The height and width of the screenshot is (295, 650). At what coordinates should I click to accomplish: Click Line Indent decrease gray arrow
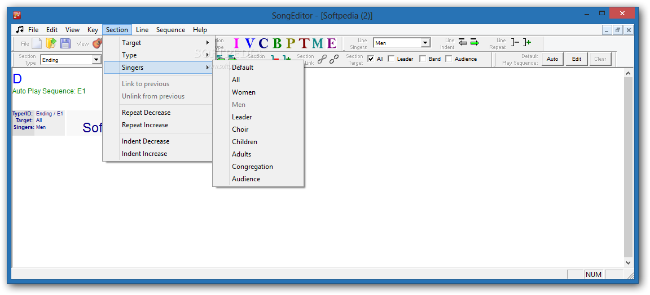[463, 42]
